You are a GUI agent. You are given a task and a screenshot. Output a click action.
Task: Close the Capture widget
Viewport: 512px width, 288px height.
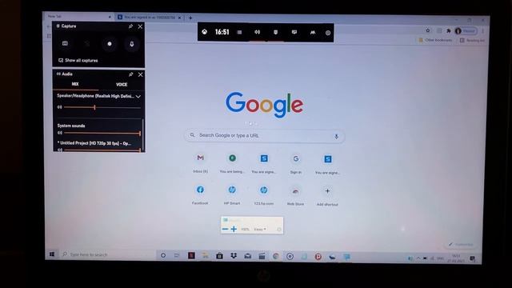pos(140,26)
